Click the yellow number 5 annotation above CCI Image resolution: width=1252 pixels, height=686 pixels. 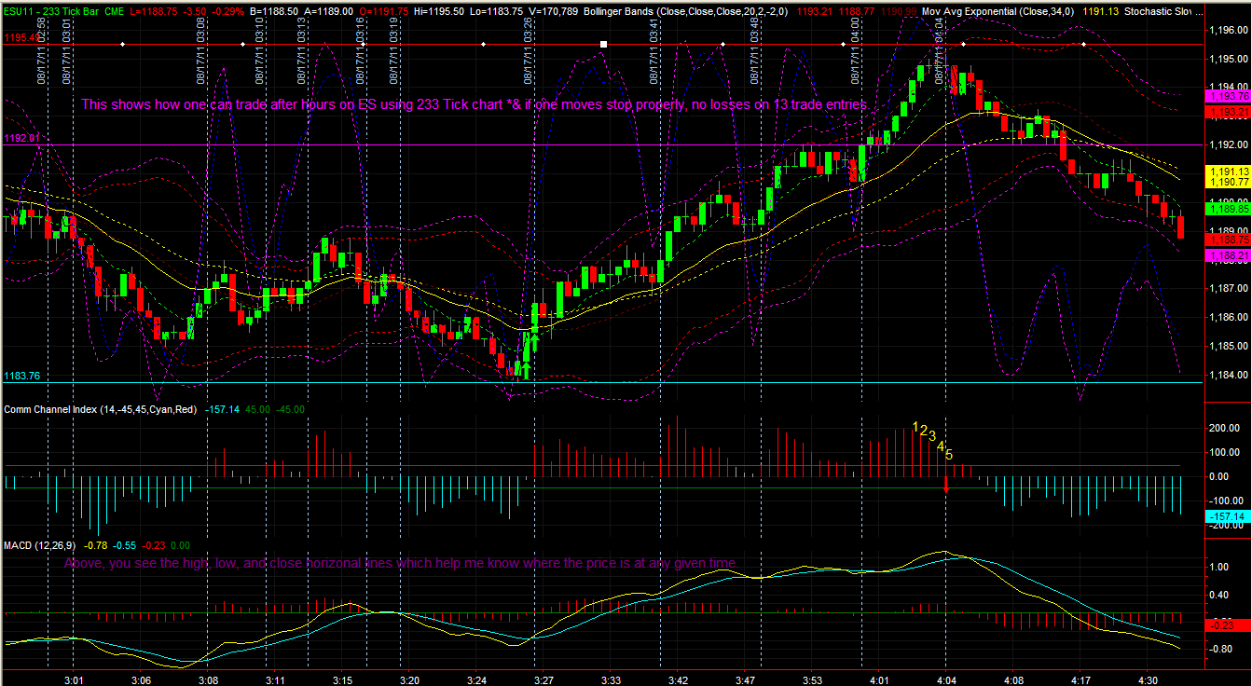(949, 455)
